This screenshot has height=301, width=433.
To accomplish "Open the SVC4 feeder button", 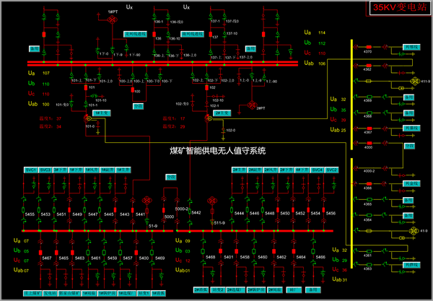I will pos(317,170).
